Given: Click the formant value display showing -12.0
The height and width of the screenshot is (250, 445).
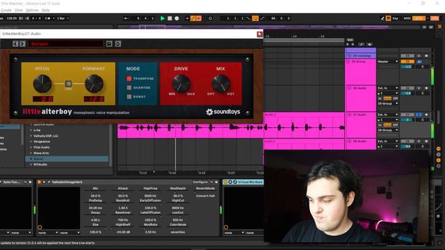Looking at the screenshot, I should [94, 99].
